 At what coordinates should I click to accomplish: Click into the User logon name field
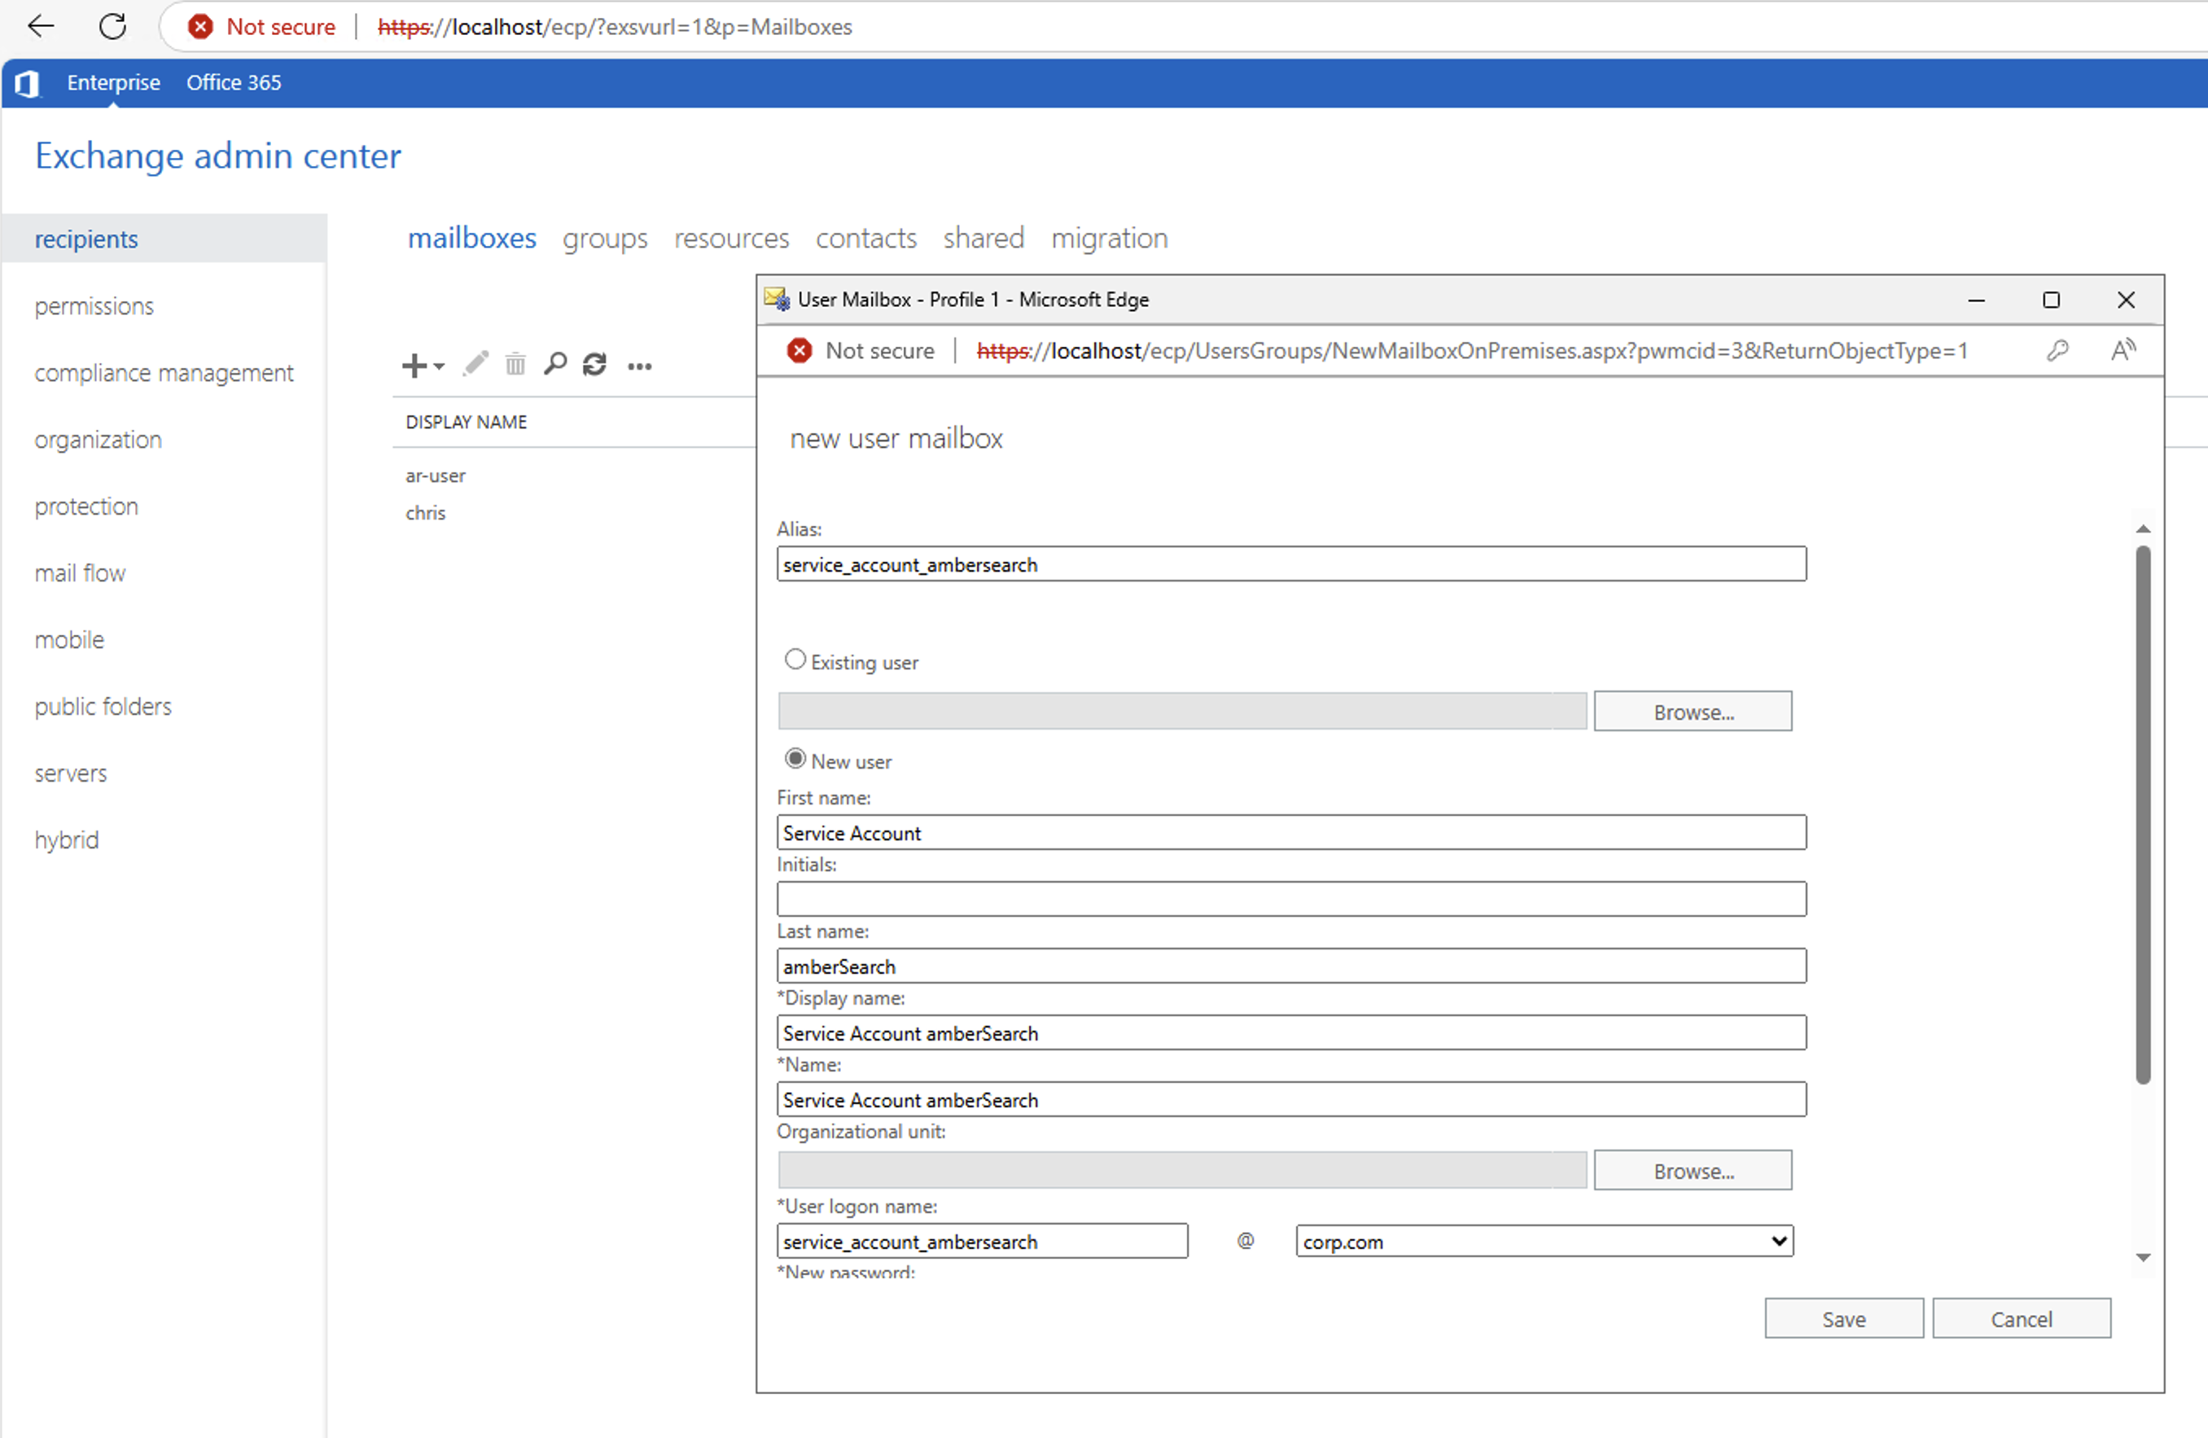(x=983, y=1241)
